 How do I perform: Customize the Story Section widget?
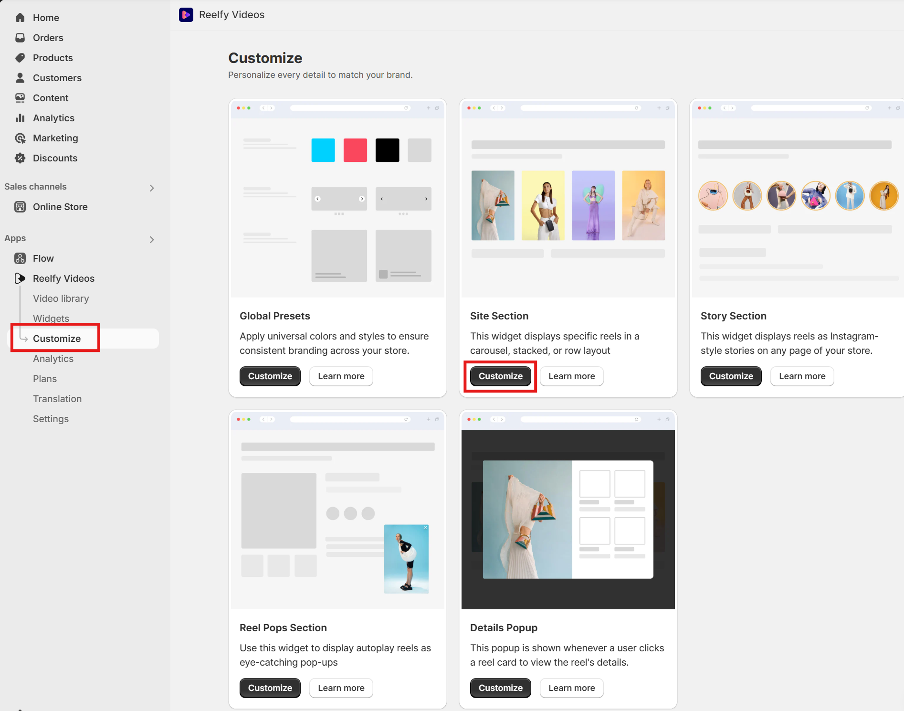tap(731, 376)
